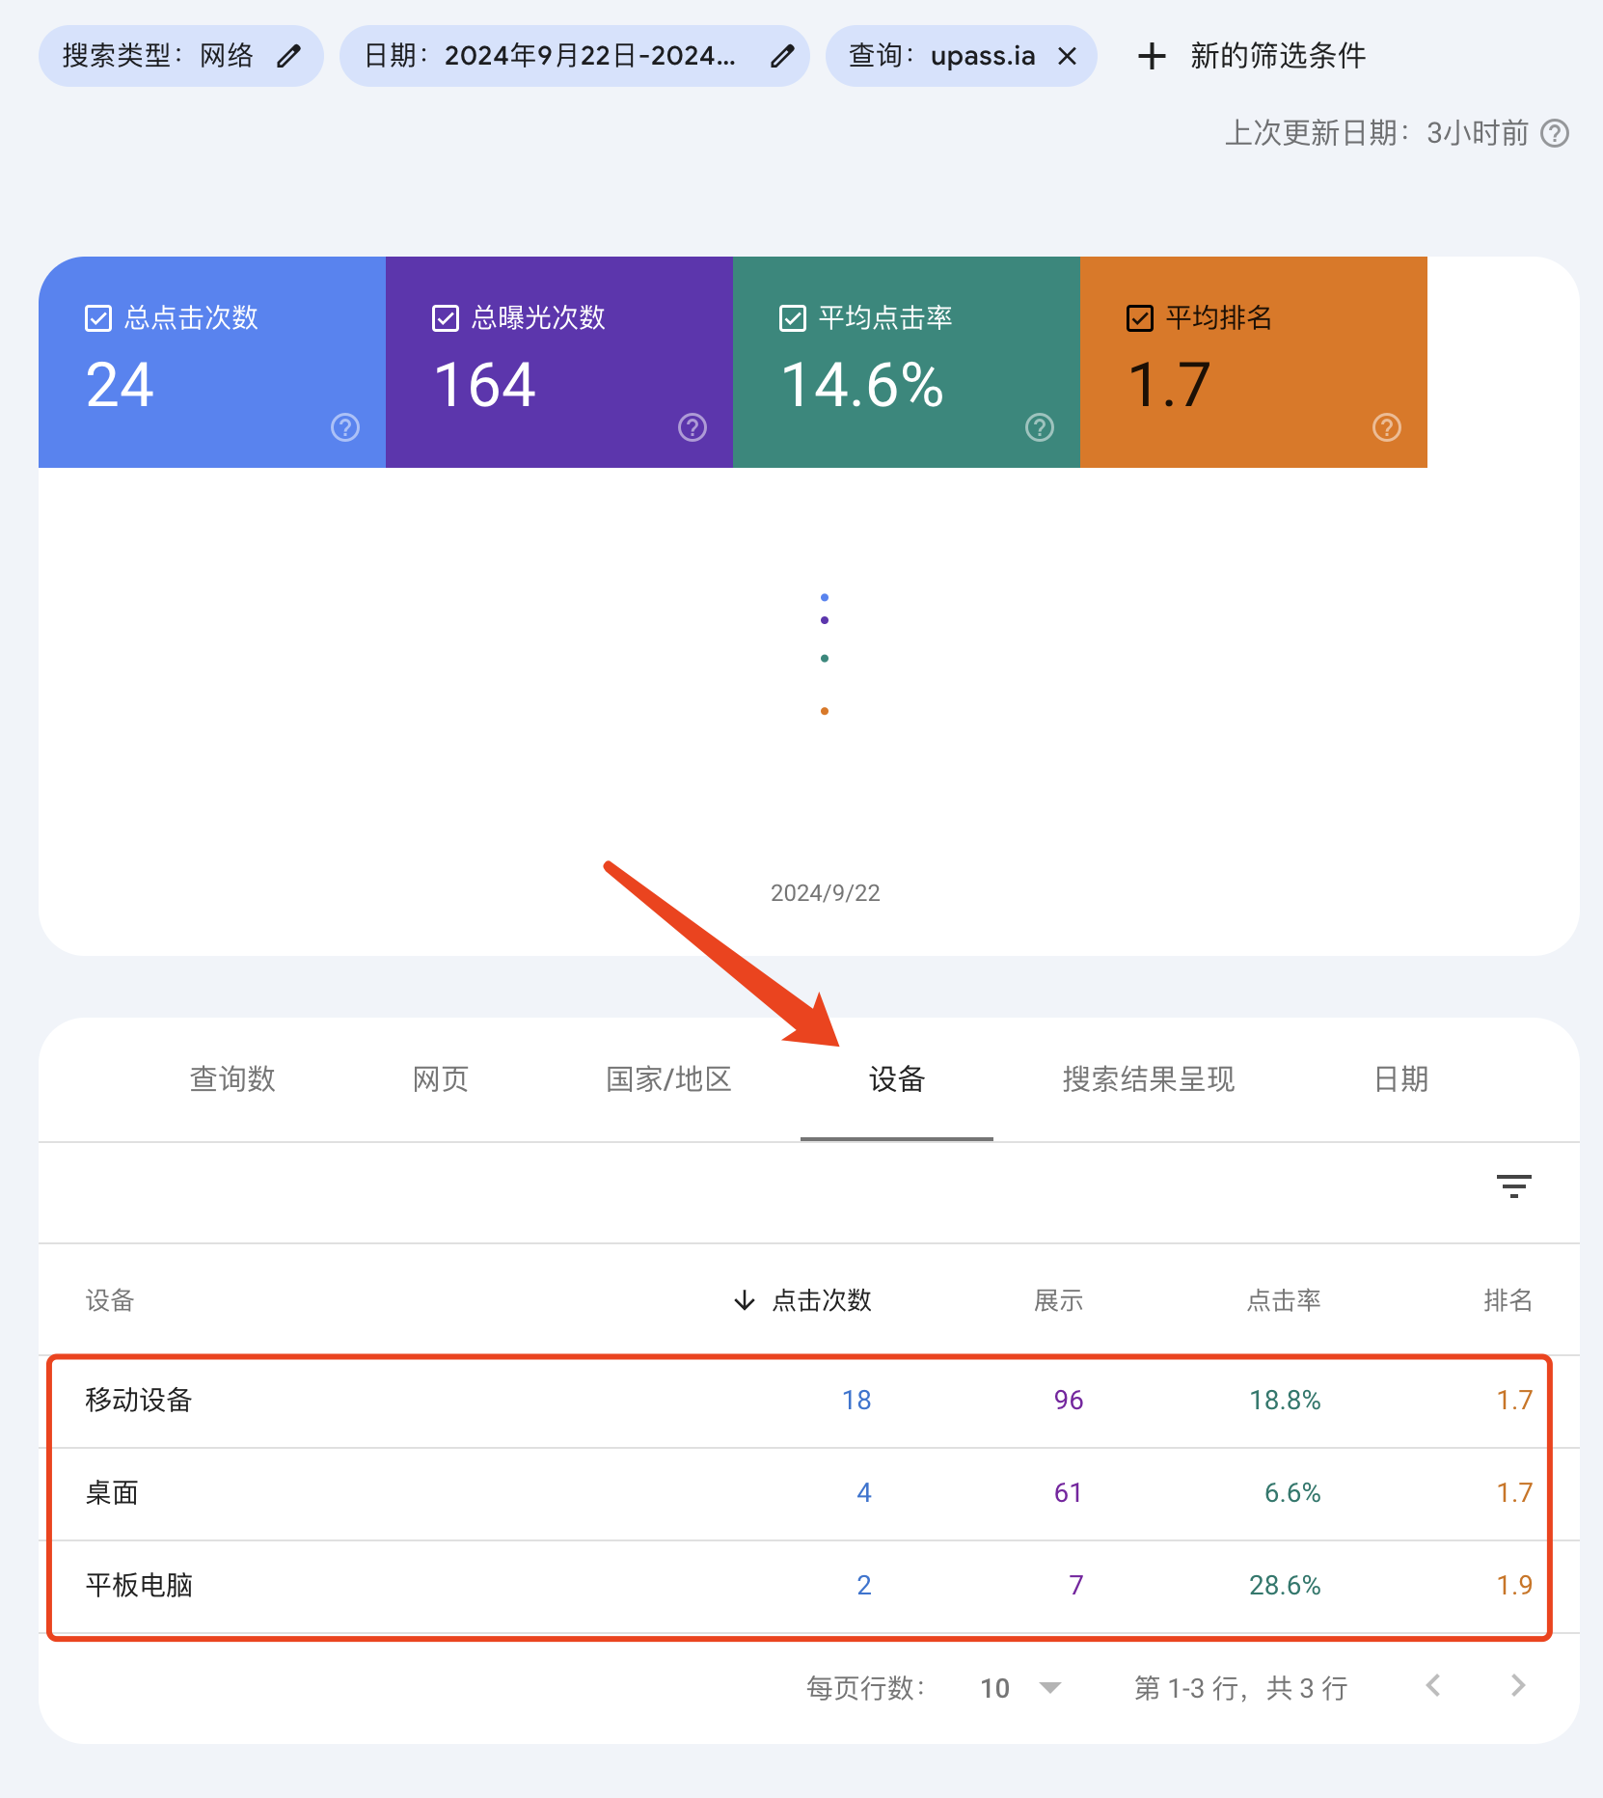The image size is (1603, 1798).
Task: Remove the upass.ia query filter
Action: click(1067, 56)
